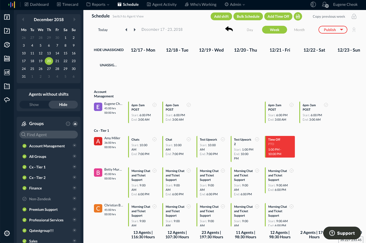Click the Bulk Schedule button
The width and height of the screenshot is (366, 243).
click(248, 16)
